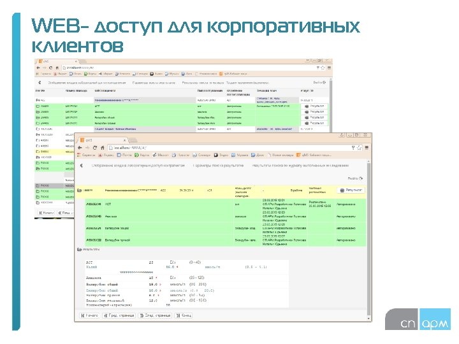This screenshot has height=344, width=459.
Task: Click the Выйти logout link in the front window
Action: click(x=355, y=178)
